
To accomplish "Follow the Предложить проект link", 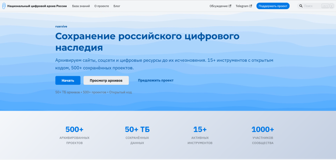I will click(156, 80).
